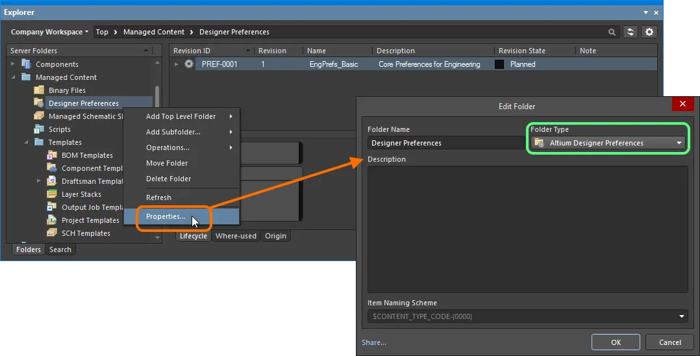Click the Description text area

tap(527, 229)
